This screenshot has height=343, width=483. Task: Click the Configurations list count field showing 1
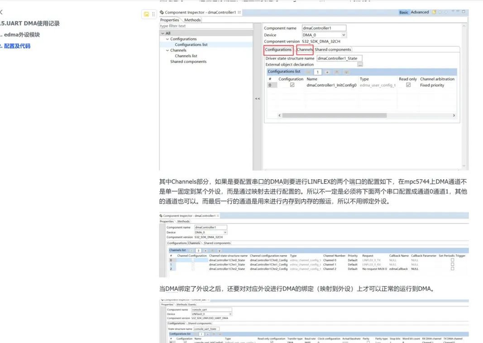pyautogui.click(x=318, y=72)
